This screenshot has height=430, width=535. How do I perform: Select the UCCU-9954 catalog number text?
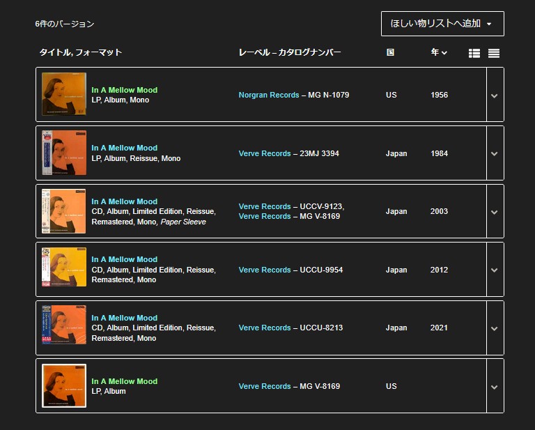click(321, 270)
